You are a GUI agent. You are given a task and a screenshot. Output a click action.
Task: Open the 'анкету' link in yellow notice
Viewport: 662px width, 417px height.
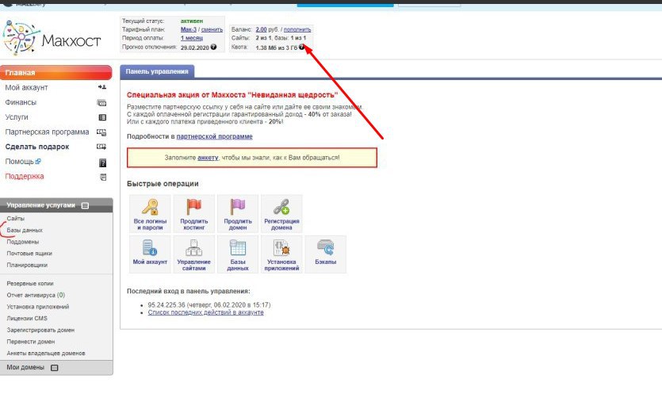pos(208,158)
